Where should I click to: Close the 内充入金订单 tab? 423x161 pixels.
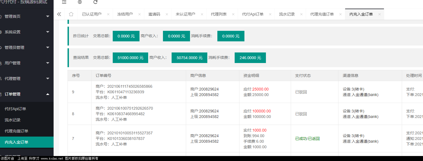point(379,14)
